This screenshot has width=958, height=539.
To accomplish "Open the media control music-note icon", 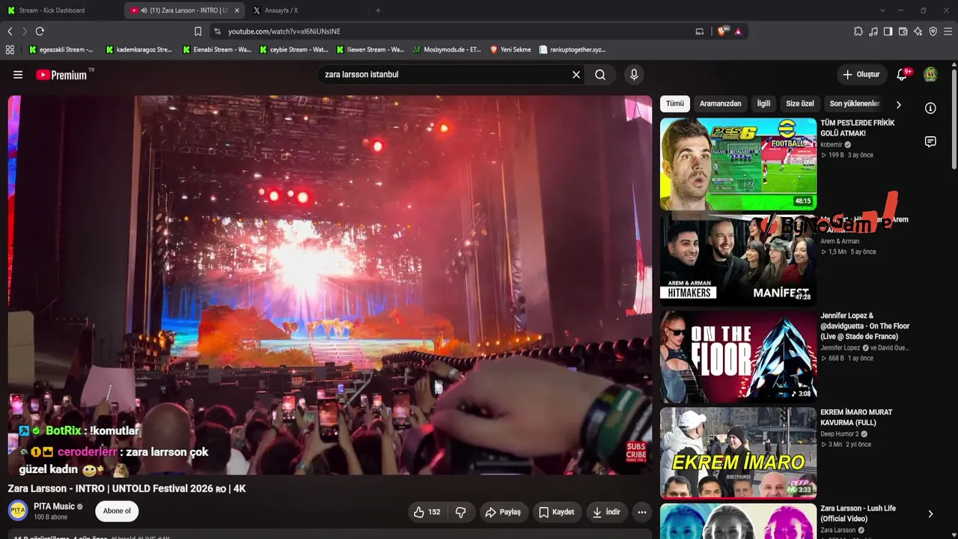I will point(873,31).
